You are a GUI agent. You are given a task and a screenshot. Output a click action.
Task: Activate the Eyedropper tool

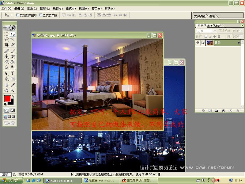point(13,85)
